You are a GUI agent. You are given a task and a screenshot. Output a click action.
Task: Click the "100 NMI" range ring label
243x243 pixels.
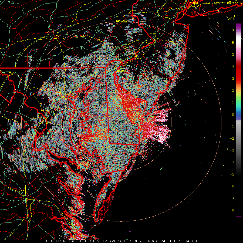point(121,21)
